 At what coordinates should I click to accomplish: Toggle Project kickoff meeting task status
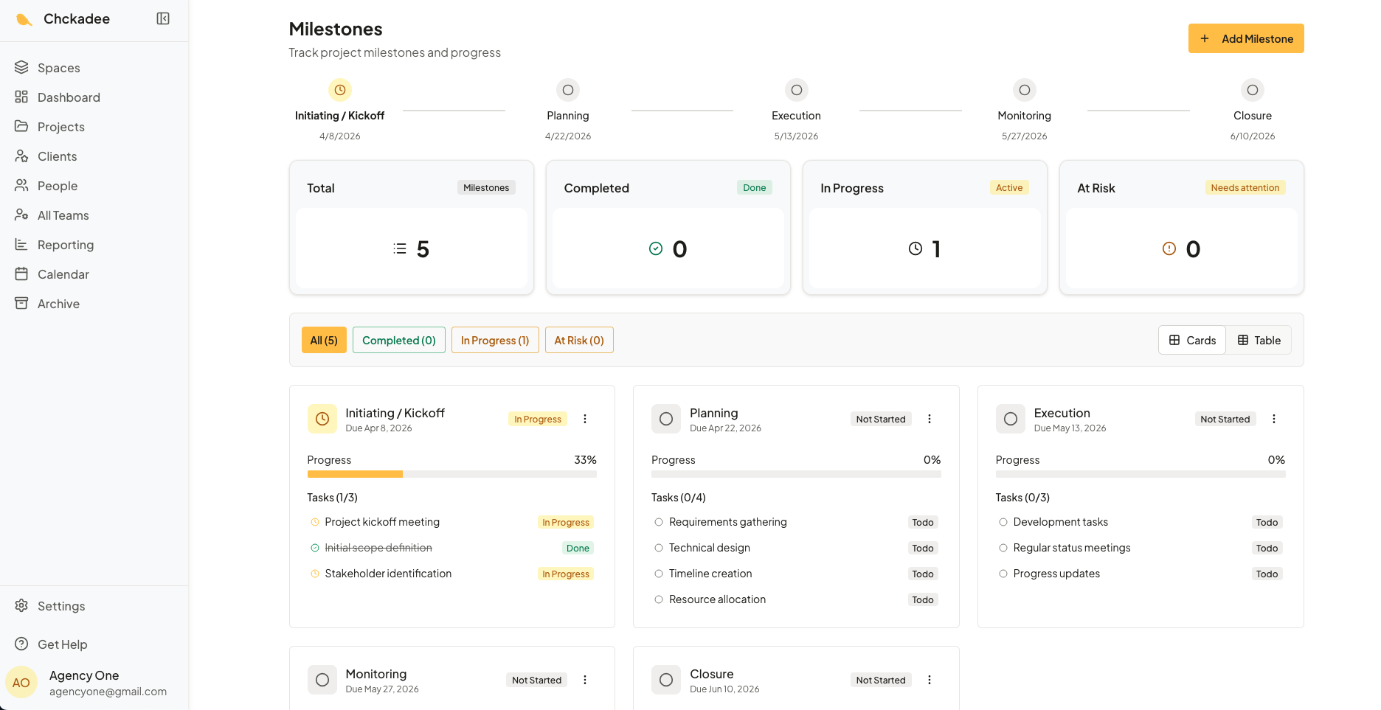315,522
